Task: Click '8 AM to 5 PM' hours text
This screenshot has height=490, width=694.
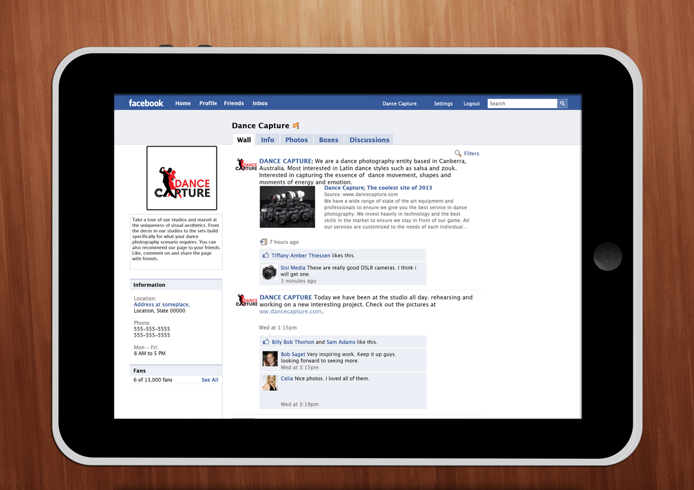Action: click(150, 354)
